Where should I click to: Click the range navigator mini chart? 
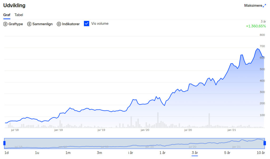tap(134, 143)
